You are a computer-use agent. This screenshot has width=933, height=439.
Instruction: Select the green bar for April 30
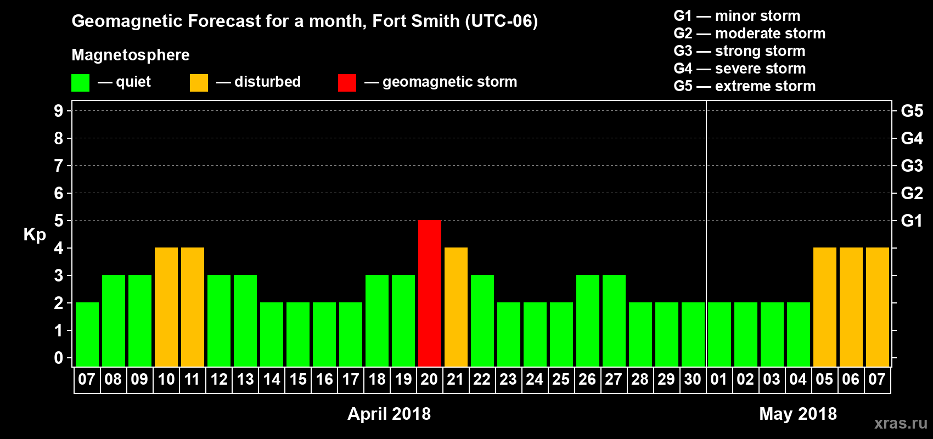point(693,334)
